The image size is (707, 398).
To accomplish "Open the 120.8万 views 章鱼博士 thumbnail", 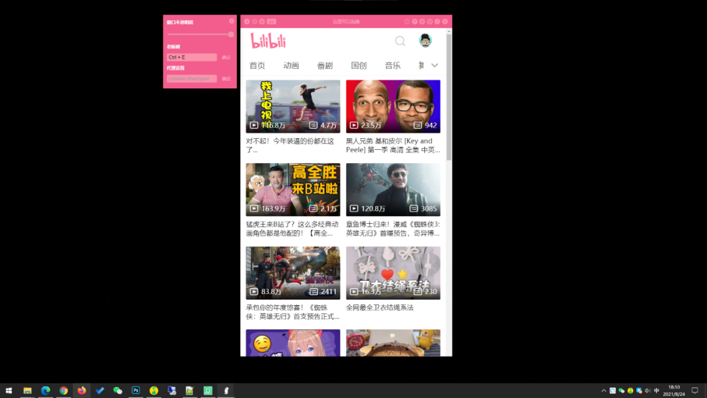I will click(393, 189).
